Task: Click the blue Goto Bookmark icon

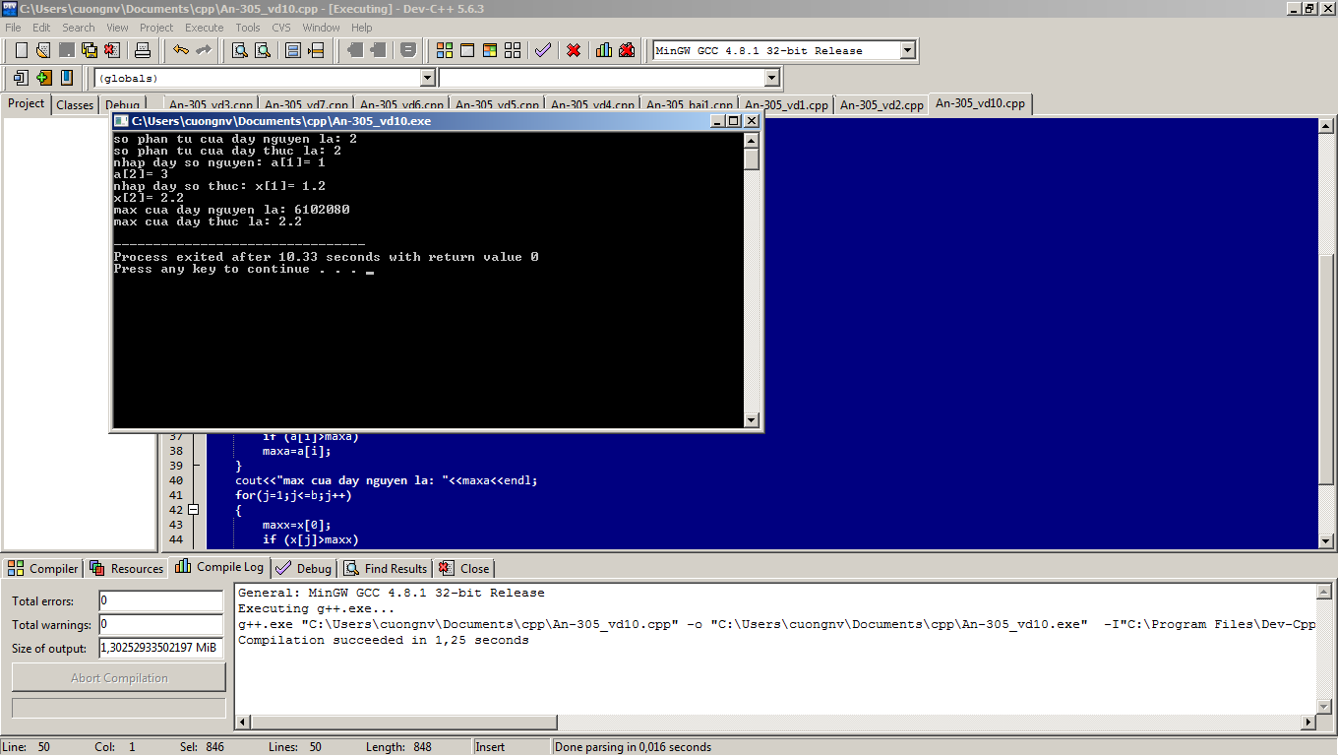Action: coord(66,78)
